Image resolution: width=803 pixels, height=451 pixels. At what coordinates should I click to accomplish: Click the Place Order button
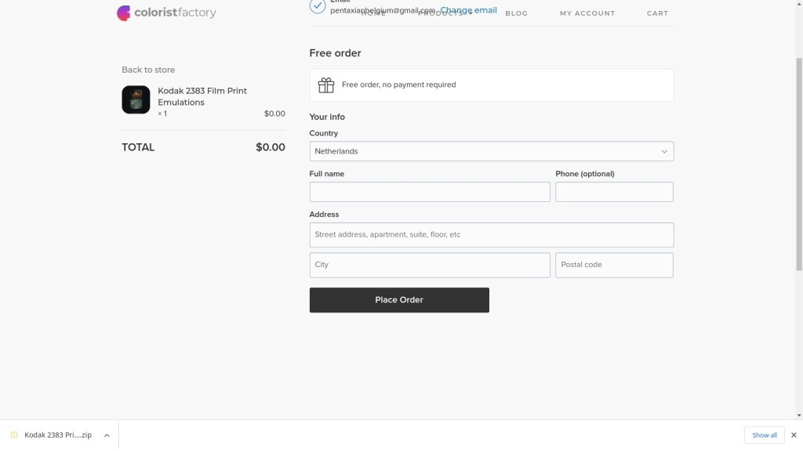[x=399, y=300]
